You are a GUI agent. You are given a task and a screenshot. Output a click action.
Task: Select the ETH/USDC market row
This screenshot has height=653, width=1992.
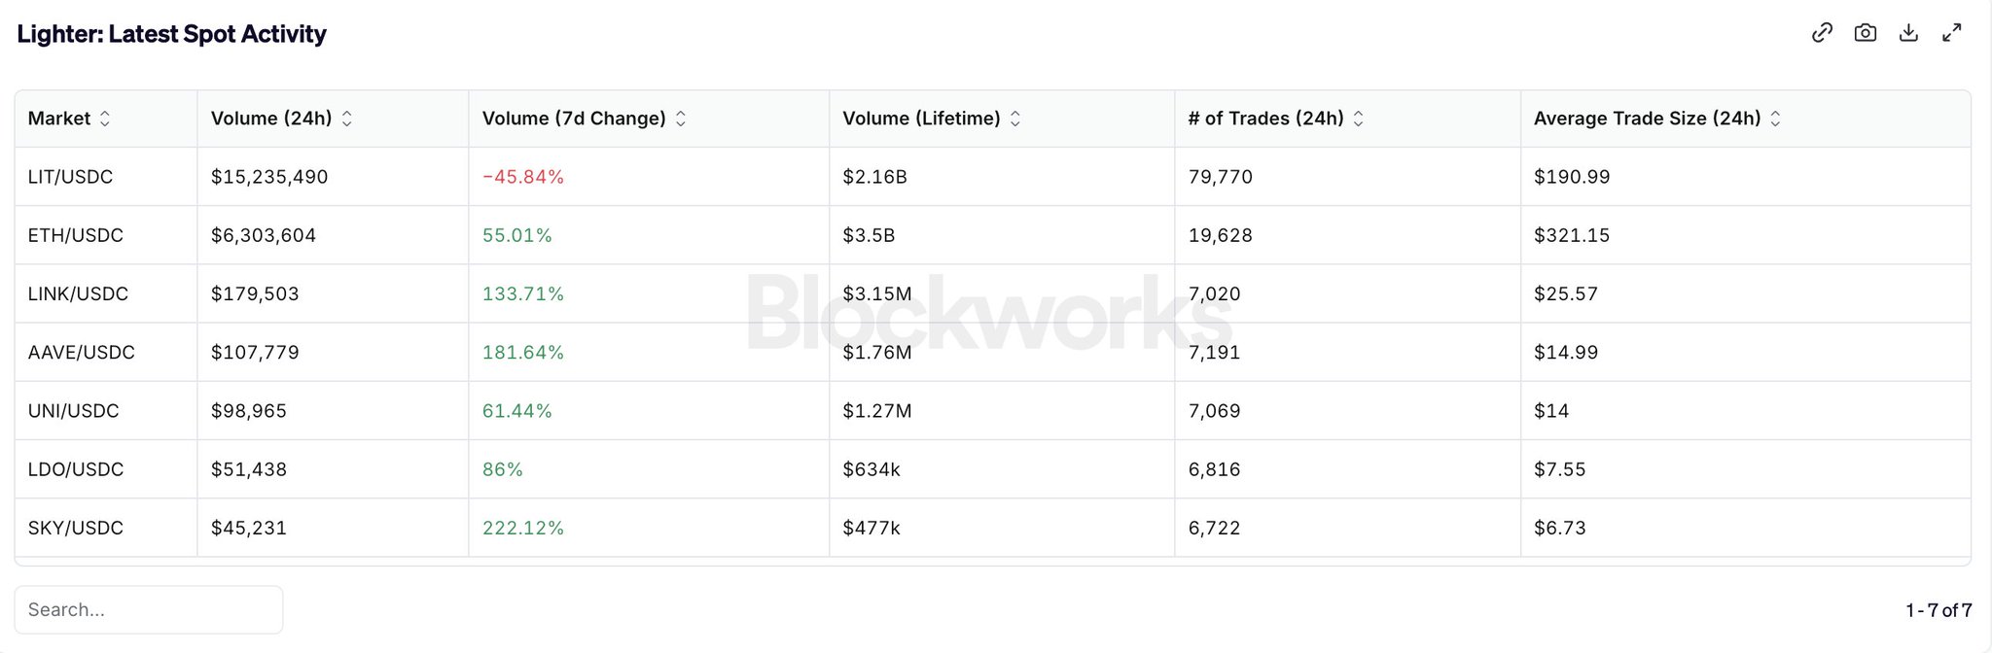pos(75,235)
